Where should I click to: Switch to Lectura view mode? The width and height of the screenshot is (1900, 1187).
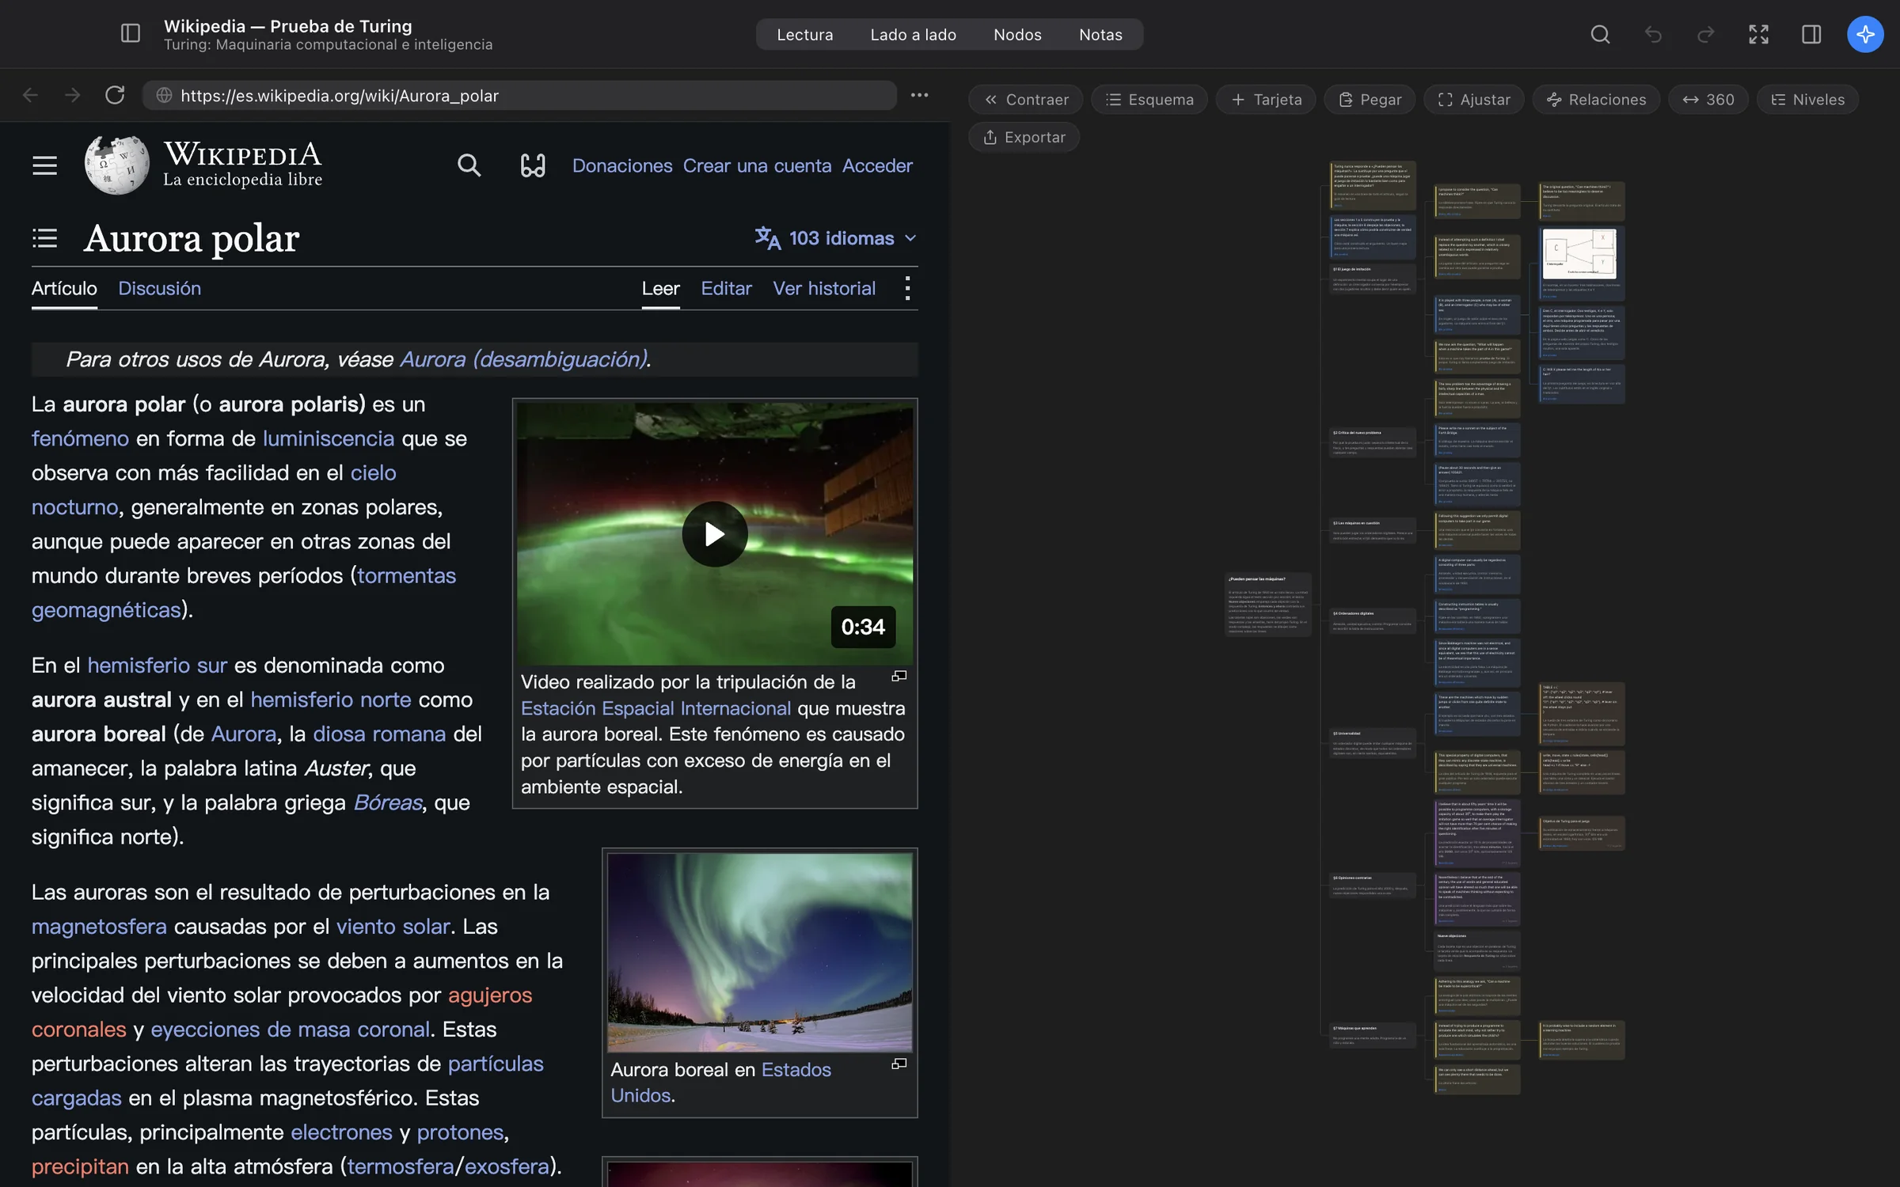[804, 35]
